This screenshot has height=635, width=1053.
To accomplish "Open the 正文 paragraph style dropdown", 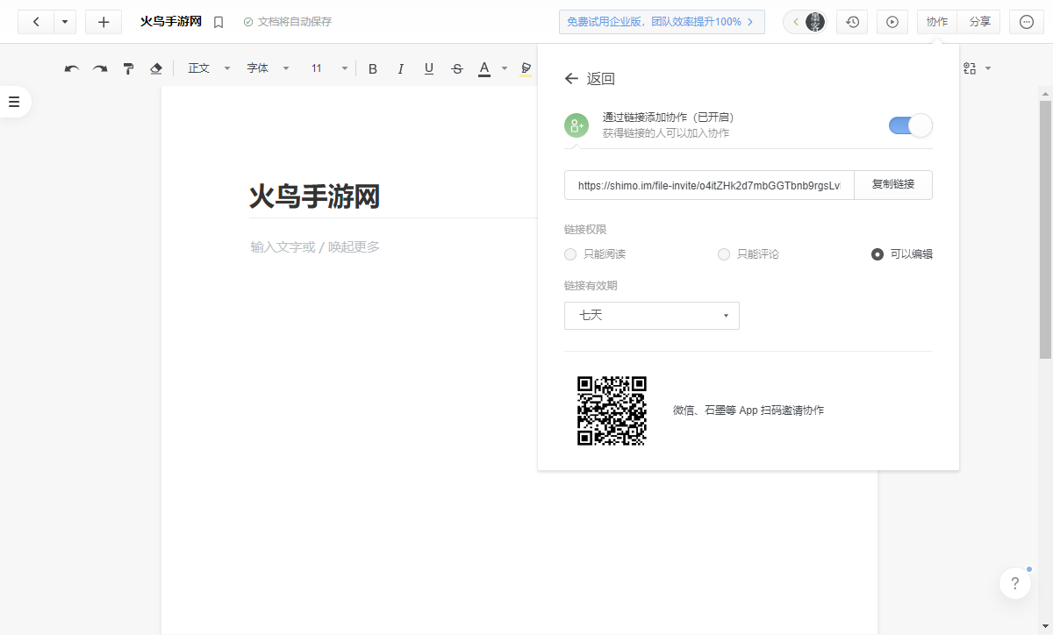I will click(x=209, y=68).
